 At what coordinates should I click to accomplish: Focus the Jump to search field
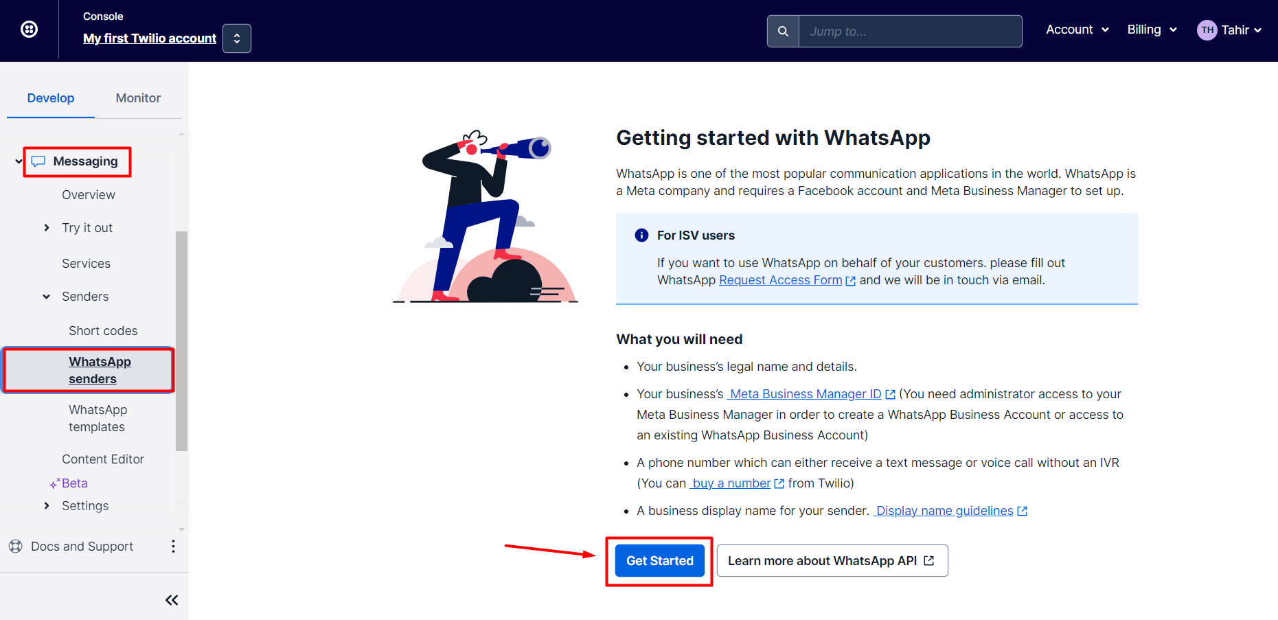pos(910,31)
